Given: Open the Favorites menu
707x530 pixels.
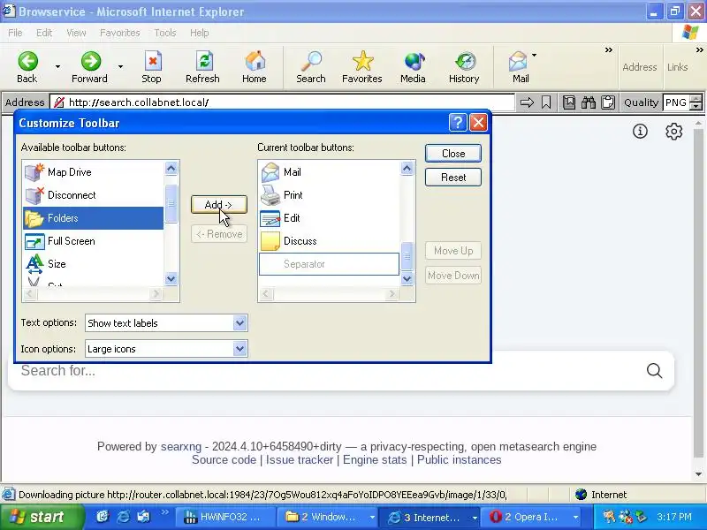Looking at the screenshot, I should (120, 33).
